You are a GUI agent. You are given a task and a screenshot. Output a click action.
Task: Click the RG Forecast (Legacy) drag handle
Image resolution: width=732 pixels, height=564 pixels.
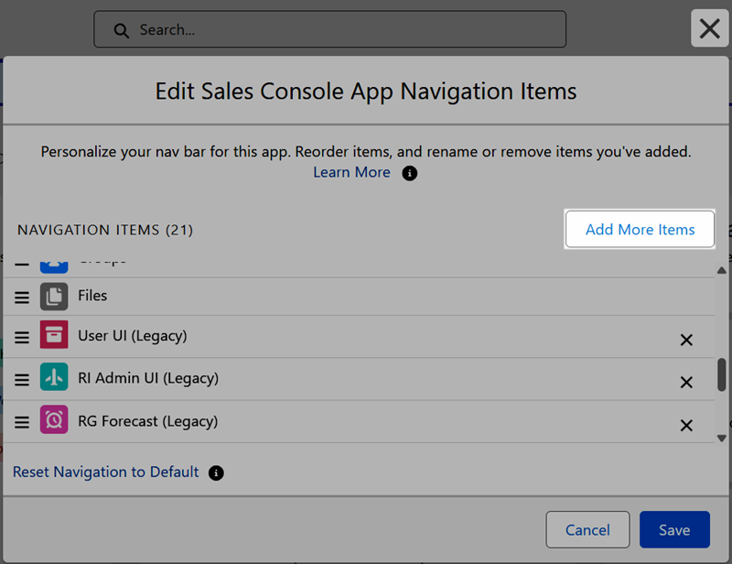(21, 422)
